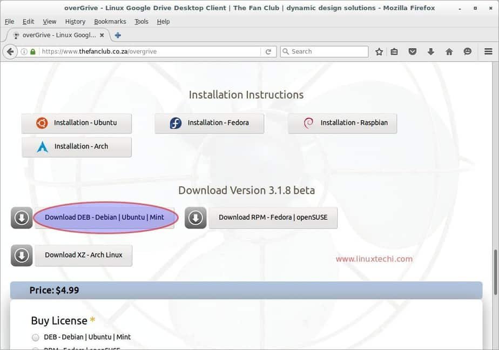The width and height of the screenshot is (499, 350).
Task: Click the Raspbian Debian swirl icon
Action: [x=308, y=123]
